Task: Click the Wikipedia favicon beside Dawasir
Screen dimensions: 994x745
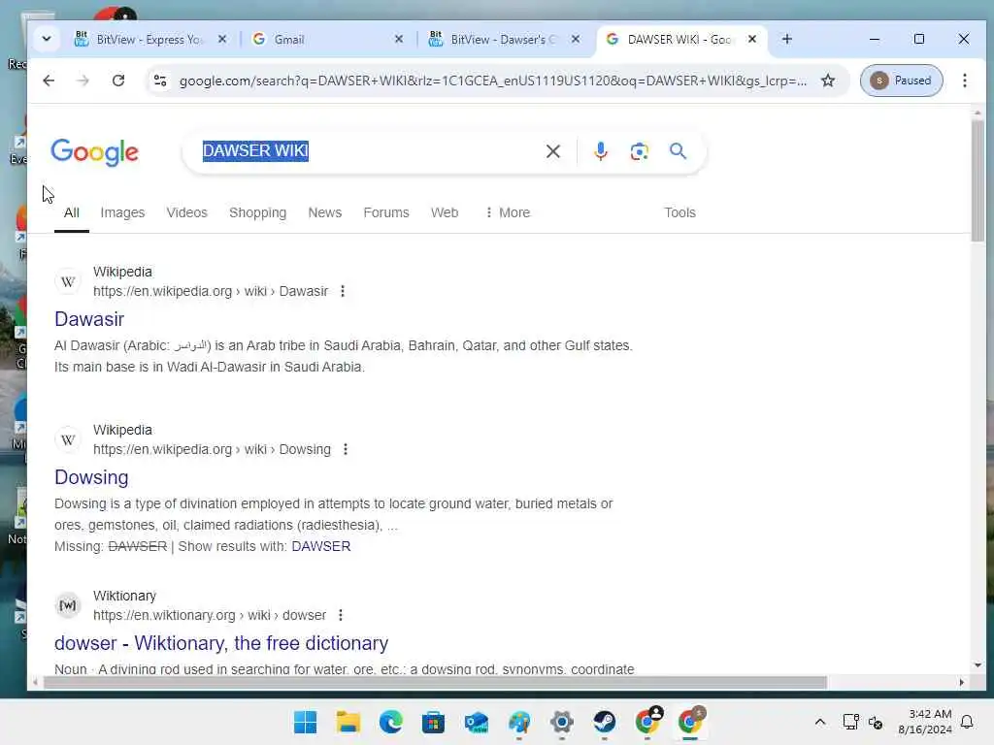Action: [x=68, y=281]
